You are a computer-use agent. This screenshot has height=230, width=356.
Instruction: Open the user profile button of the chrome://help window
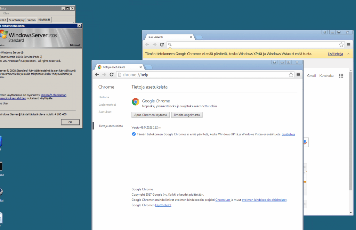[x=275, y=62]
